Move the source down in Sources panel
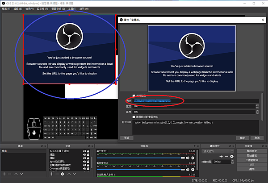268x183 pixels. coord(74,174)
